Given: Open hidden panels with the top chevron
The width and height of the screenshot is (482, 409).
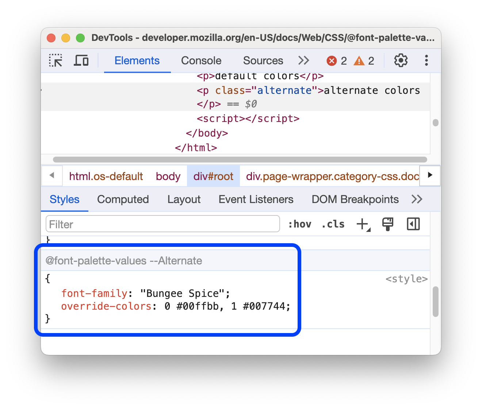Looking at the screenshot, I should pos(303,60).
